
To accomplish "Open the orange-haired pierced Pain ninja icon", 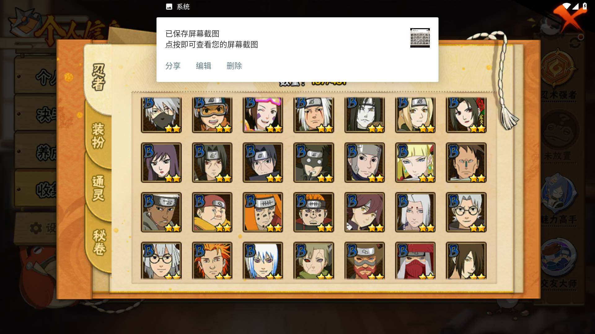I will click(x=314, y=212).
